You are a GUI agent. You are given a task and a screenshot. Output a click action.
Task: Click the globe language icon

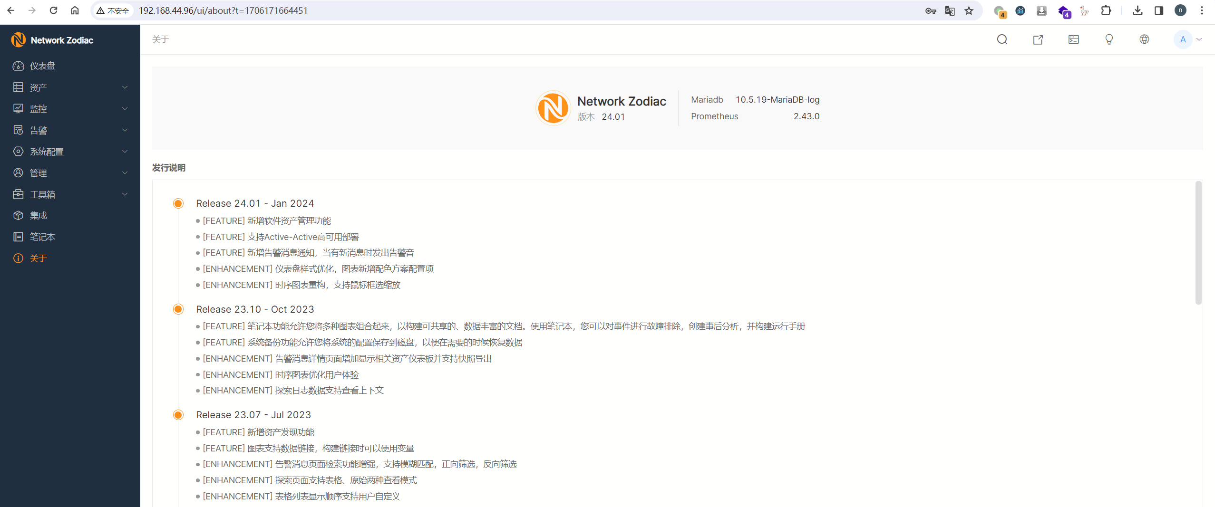(x=1144, y=39)
